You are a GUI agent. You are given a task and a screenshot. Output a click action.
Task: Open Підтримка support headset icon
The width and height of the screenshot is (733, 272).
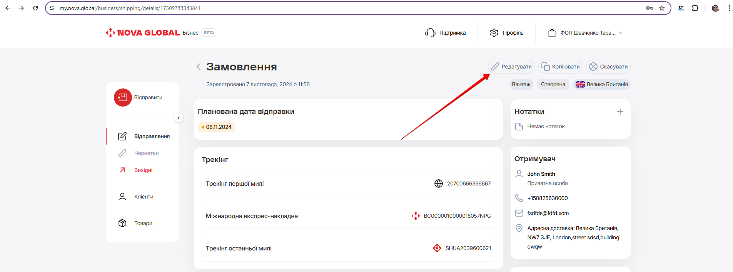430,33
